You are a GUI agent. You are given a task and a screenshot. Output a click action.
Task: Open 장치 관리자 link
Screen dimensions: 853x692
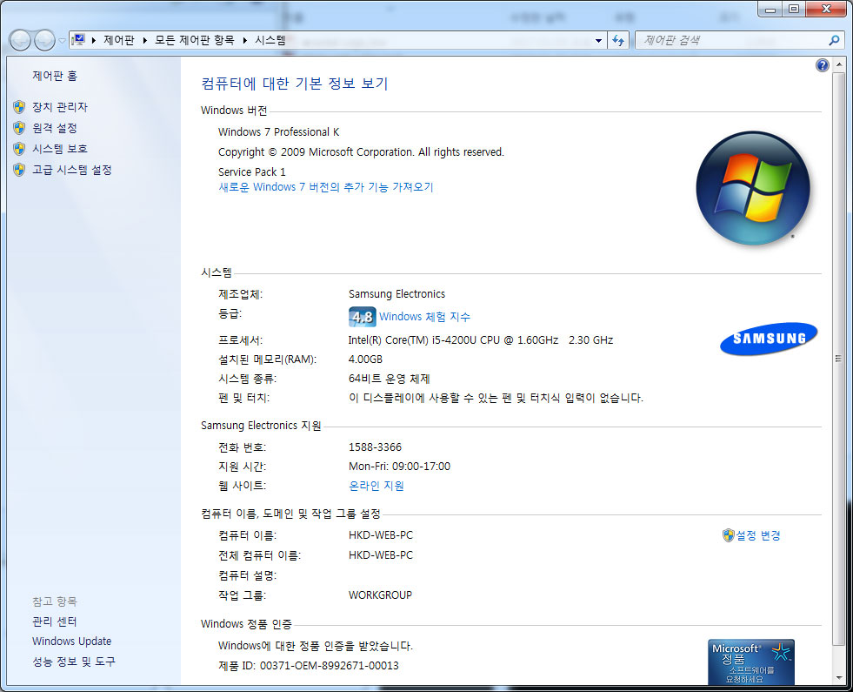pyautogui.click(x=60, y=107)
